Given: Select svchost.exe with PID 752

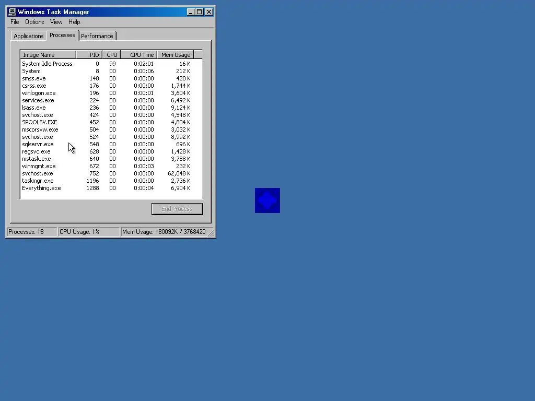Looking at the screenshot, I should [x=111, y=173].
